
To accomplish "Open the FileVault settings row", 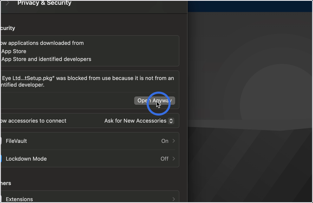I will 90,141.
